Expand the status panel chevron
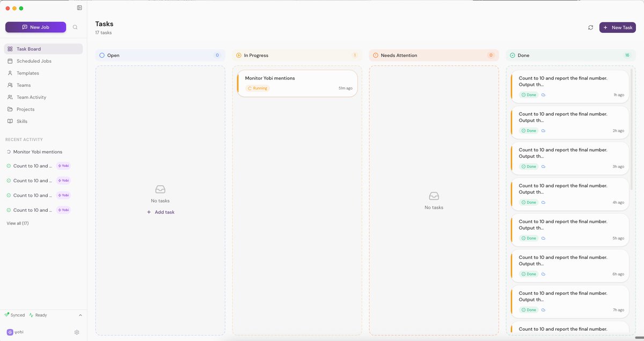 (80, 315)
